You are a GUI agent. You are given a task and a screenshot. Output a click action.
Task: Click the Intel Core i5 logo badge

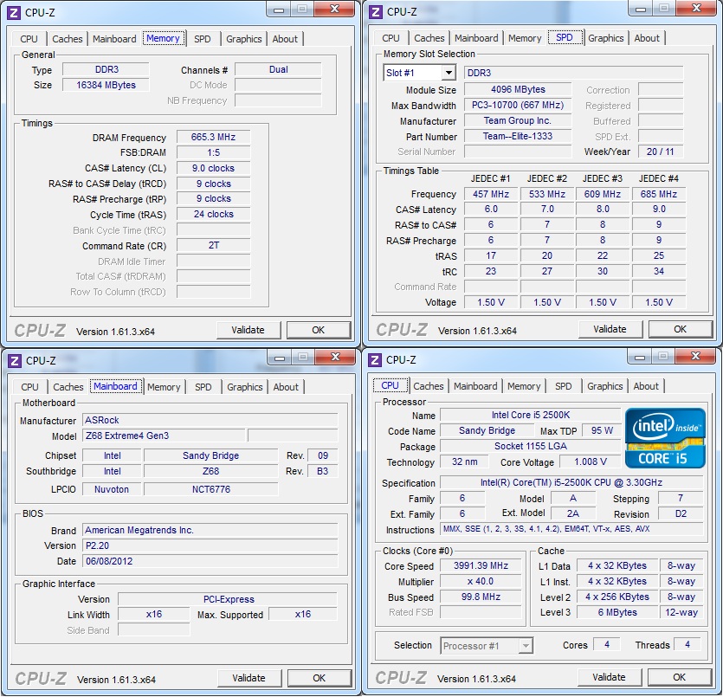(x=665, y=438)
